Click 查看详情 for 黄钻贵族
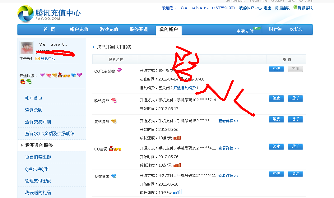 pos(228,121)
